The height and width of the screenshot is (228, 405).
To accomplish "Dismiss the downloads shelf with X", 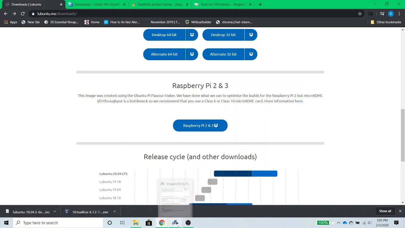I will [400, 211].
